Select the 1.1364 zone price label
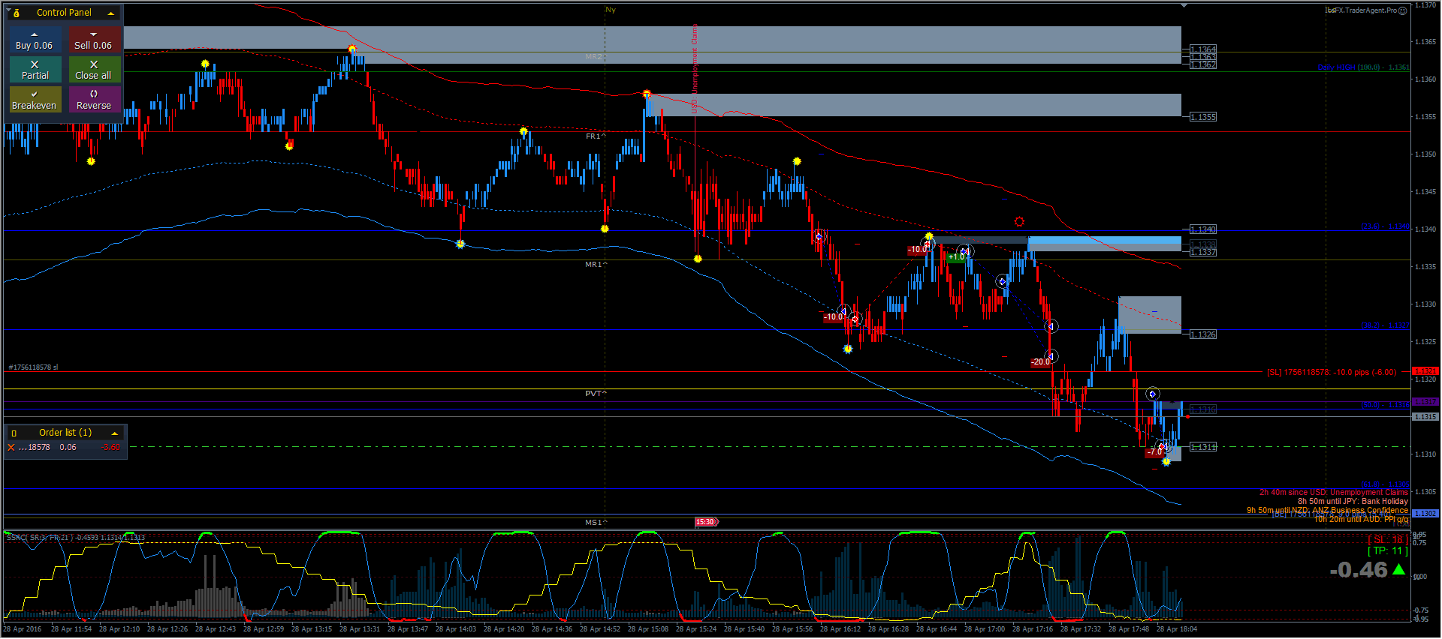The height and width of the screenshot is (639, 1442). pos(1203,49)
